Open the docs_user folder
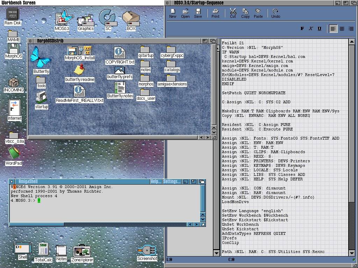Screen dimensions: 358x268 point(145,95)
